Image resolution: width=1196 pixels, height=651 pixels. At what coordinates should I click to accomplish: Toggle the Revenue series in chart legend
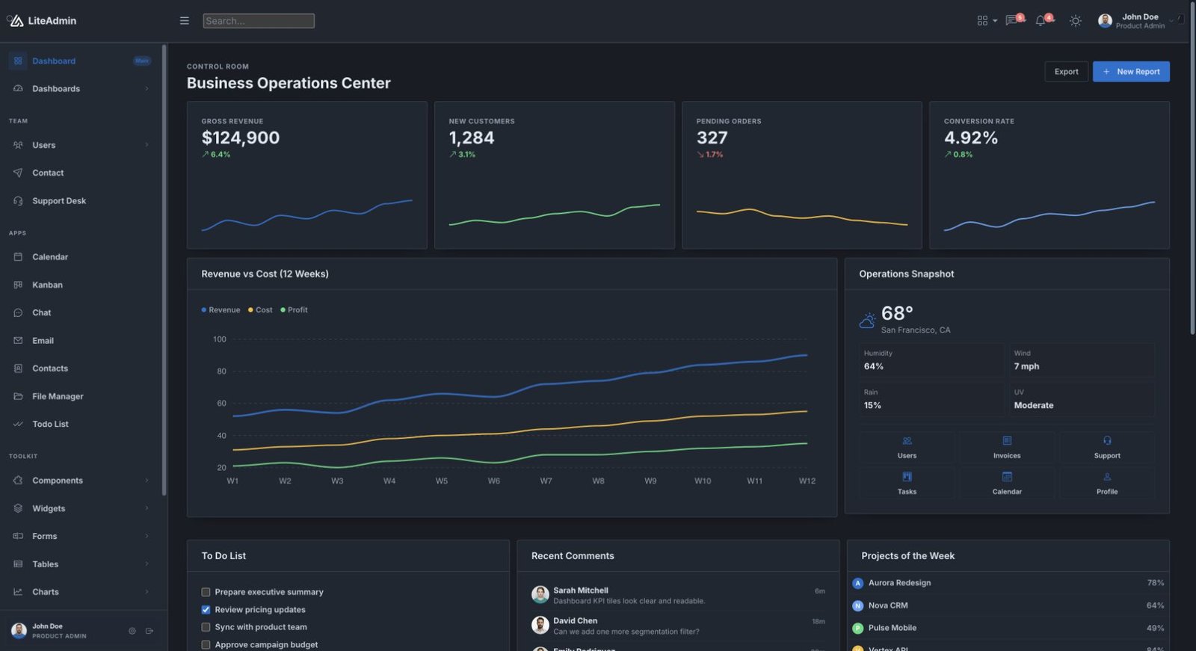[221, 309]
